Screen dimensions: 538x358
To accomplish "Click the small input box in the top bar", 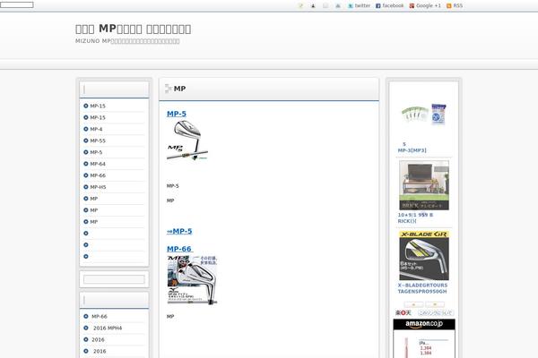I will [17, 4].
